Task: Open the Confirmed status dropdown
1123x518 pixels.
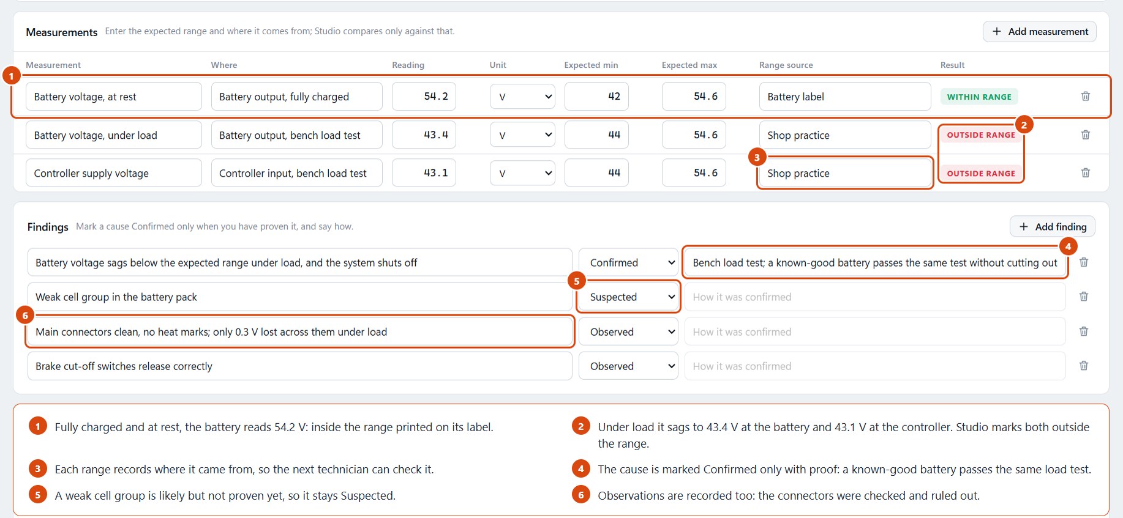Action: (628, 262)
